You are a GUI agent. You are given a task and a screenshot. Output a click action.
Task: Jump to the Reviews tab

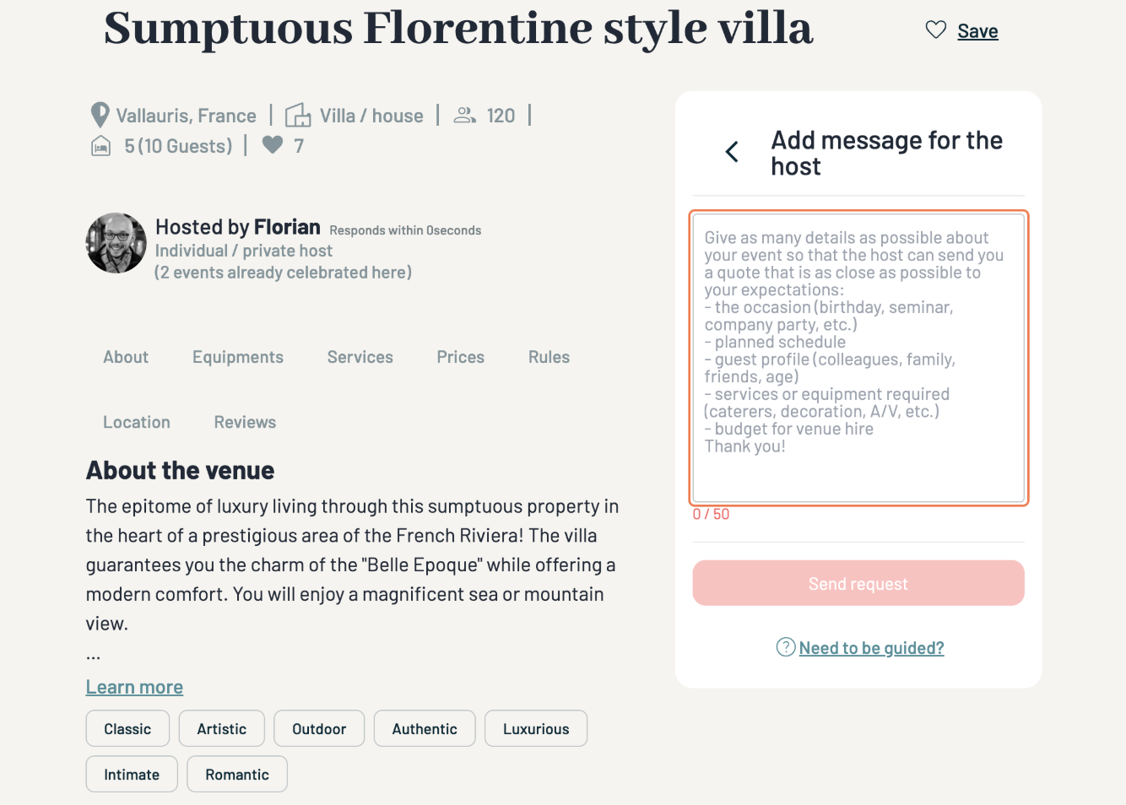click(245, 422)
